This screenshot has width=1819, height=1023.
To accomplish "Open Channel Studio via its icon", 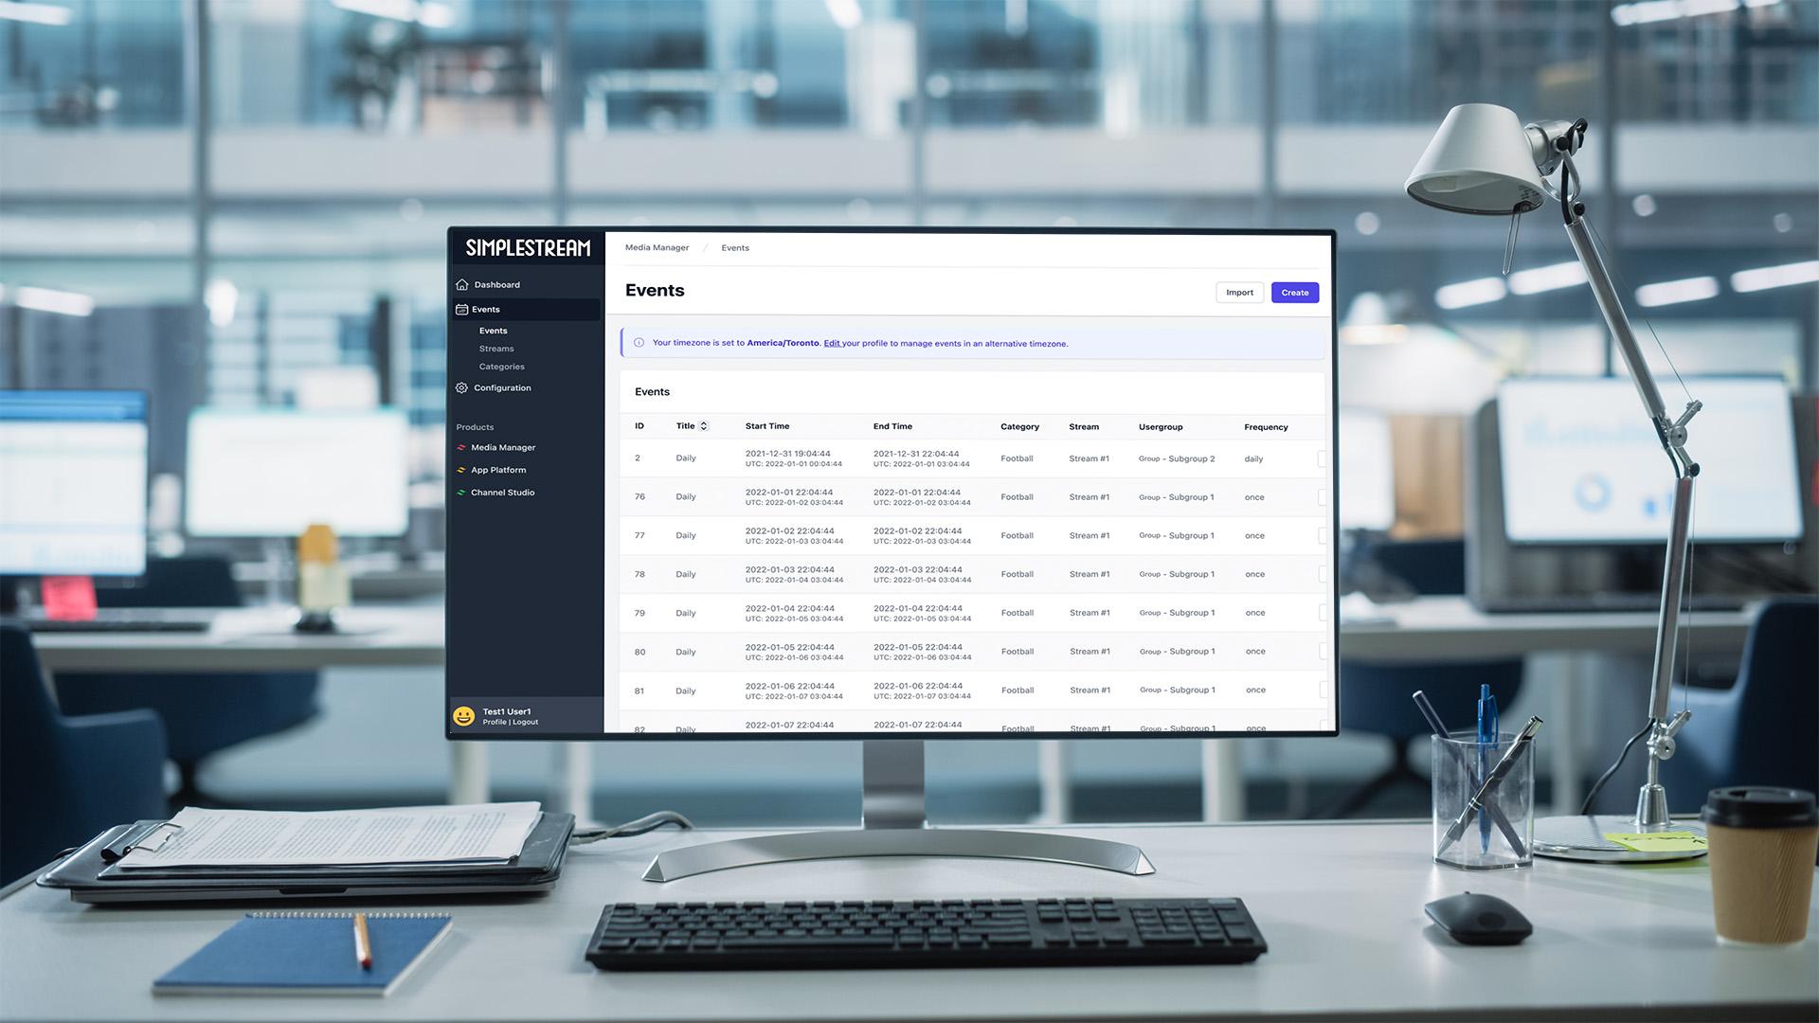I will tap(462, 492).
